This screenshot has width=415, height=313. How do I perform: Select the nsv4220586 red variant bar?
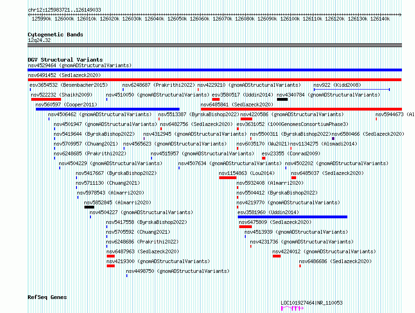point(246,119)
